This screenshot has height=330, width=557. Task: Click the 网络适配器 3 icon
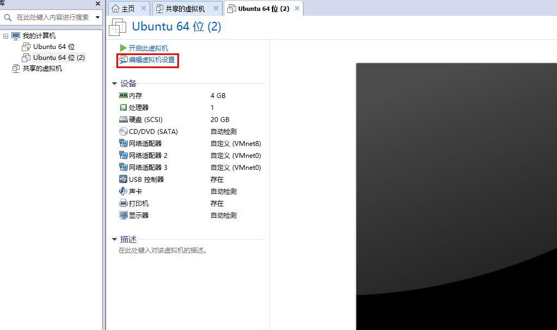point(123,167)
